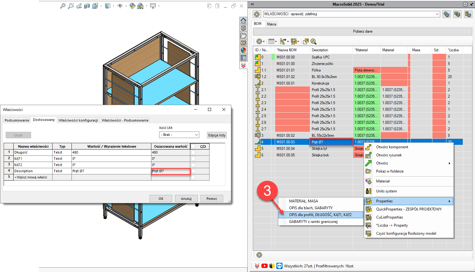The image size is (475, 272).
Task: Click the Display Style cube icon
Action: (108, 6)
